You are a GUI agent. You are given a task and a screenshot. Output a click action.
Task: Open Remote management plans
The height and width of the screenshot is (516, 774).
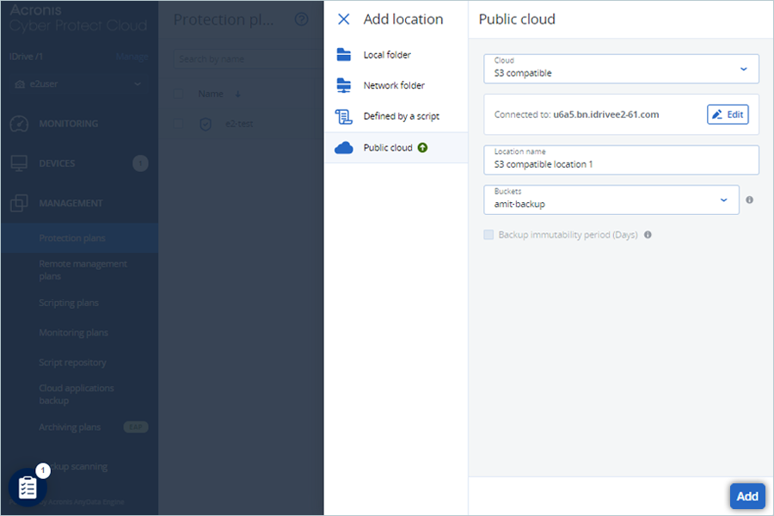point(83,270)
